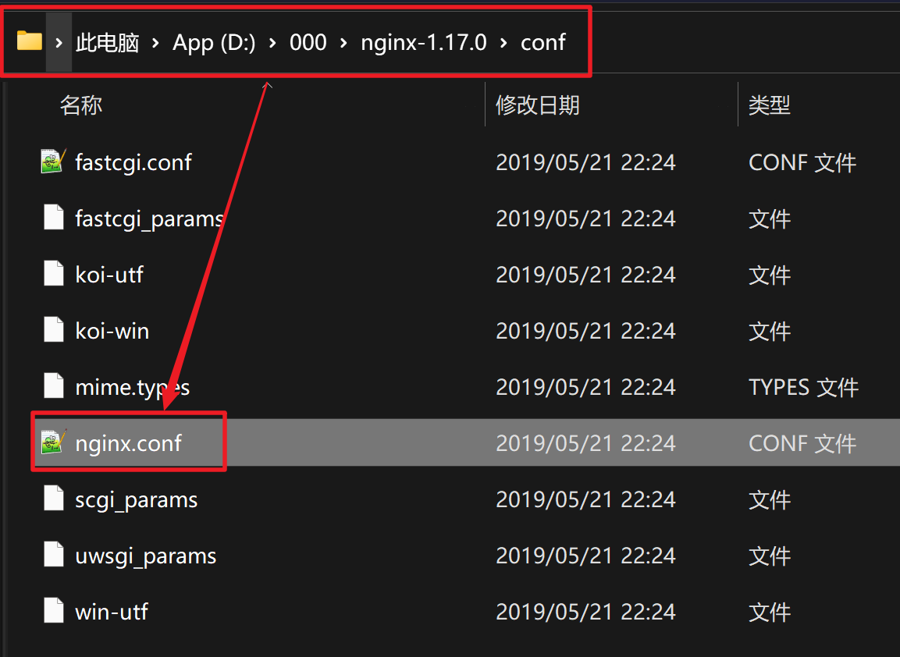900x657 pixels.
Task: Sort files by the 名称 column header
Action: click(x=81, y=105)
